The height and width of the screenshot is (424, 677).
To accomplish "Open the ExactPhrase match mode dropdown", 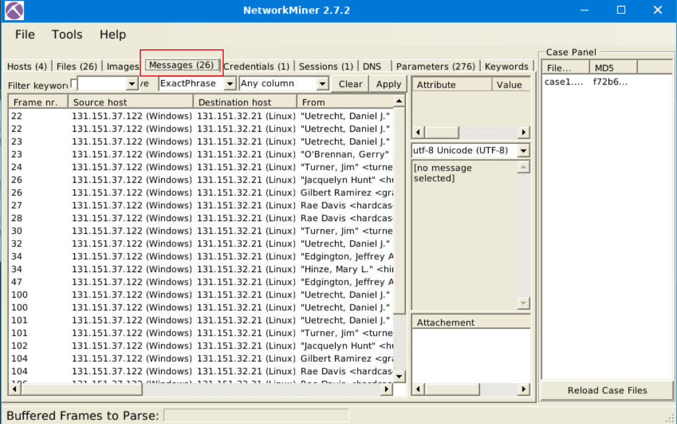I will 230,84.
